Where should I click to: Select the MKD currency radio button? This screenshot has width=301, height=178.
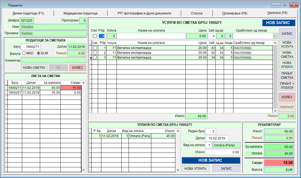point(24,53)
